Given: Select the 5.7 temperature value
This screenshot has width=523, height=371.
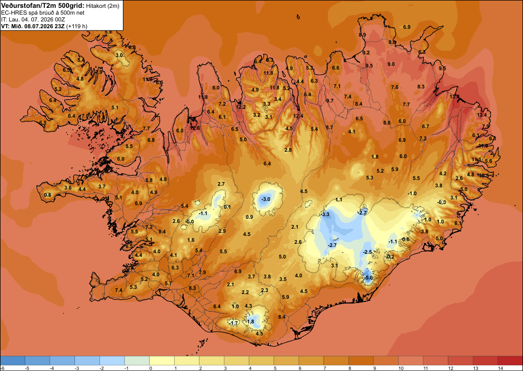Looking at the screenshot, I should point(168,284).
